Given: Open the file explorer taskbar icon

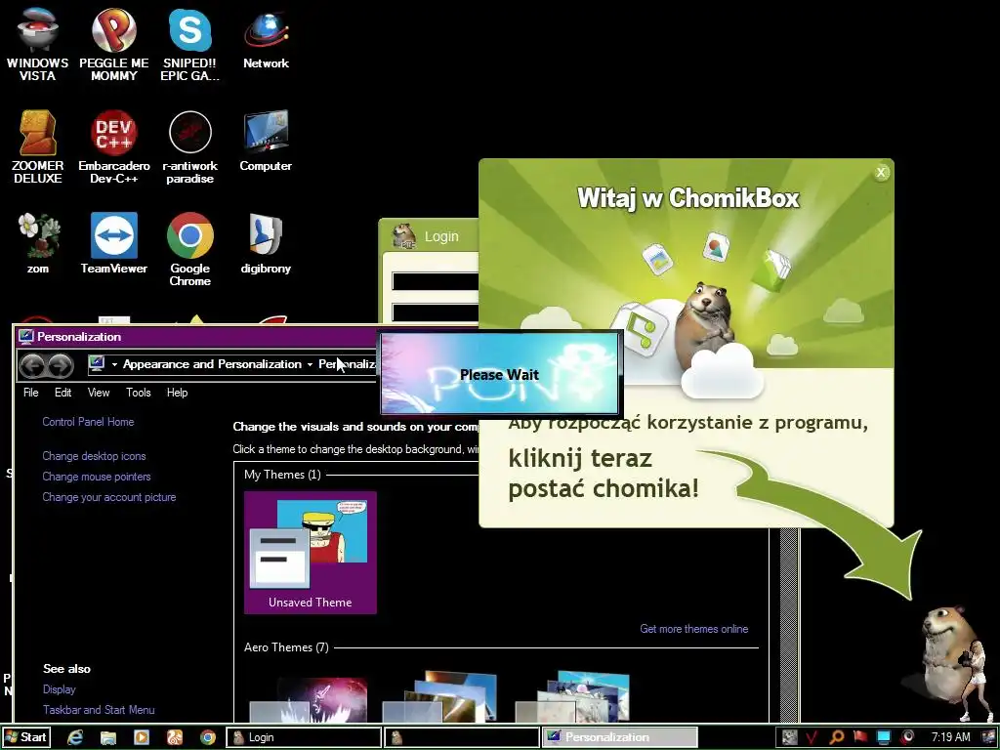Looking at the screenshot, I should click(108, 737).
